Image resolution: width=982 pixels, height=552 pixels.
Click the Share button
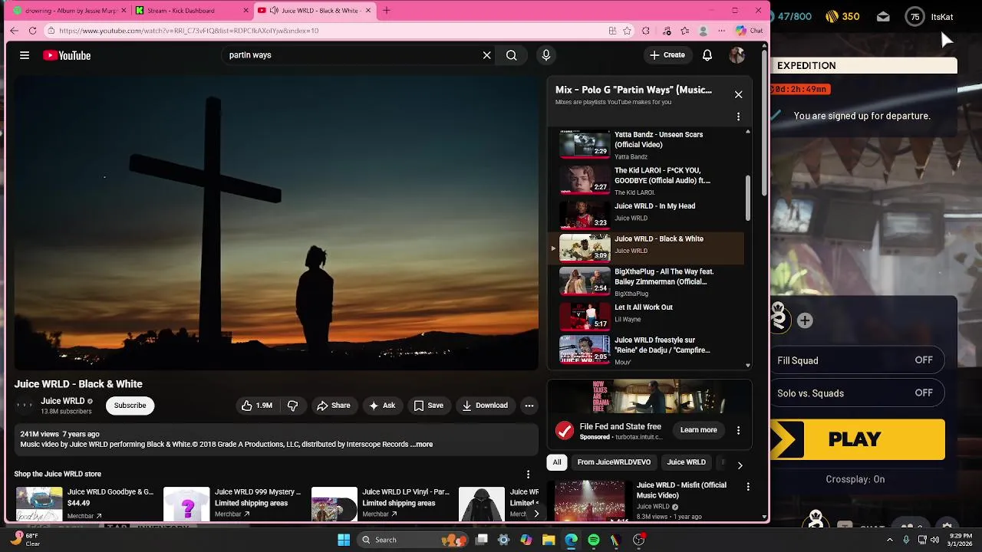point(334,406)
